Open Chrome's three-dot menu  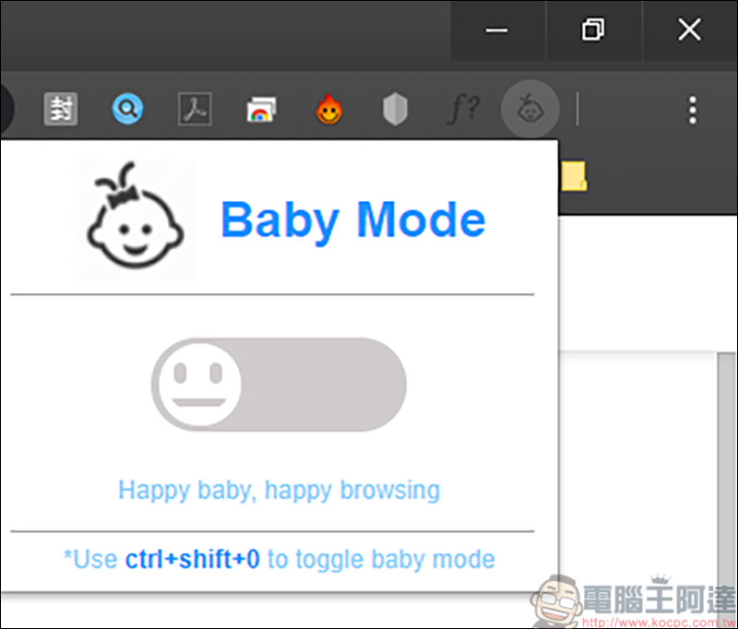[x=692, y=111]
